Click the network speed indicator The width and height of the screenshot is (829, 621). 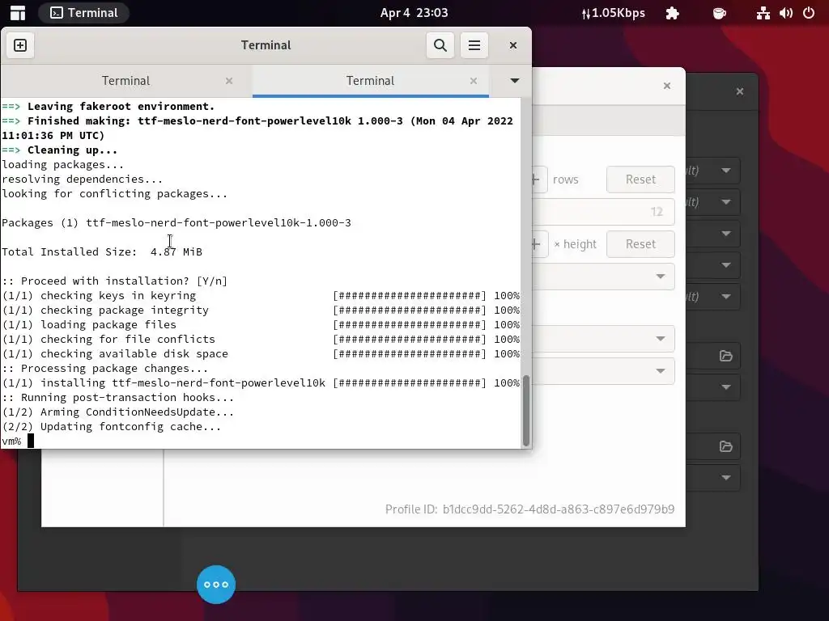614,13
